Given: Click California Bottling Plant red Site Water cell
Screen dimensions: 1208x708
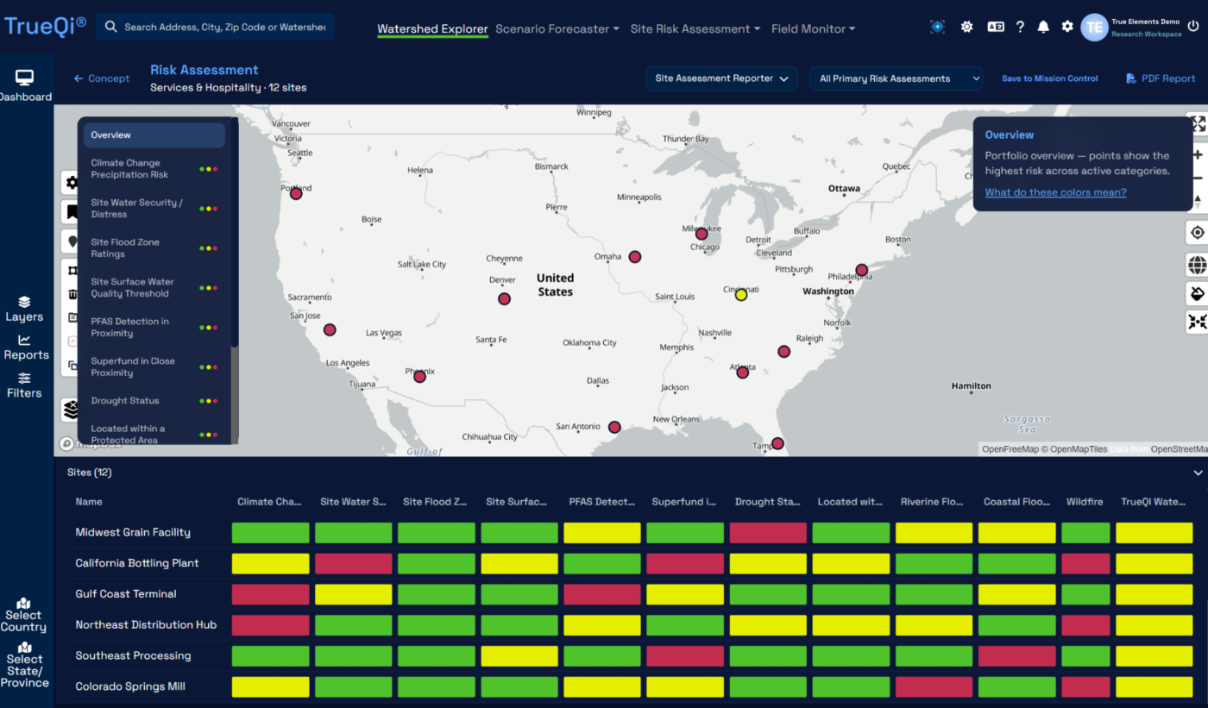Looking at the screenshot, I should pyautogui.click(x=354, y=564).
